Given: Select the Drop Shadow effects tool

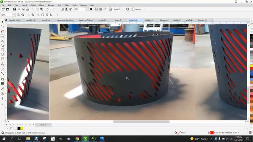Looking at the screenshot, I should point(2,79).
